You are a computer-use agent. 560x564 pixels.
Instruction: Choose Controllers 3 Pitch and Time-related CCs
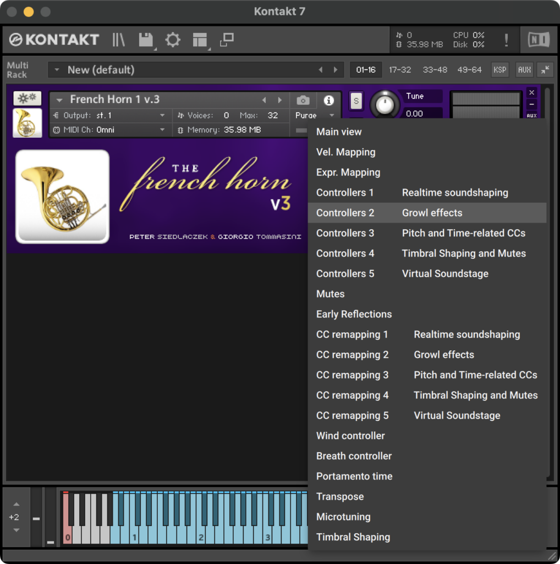coord(427,233)
